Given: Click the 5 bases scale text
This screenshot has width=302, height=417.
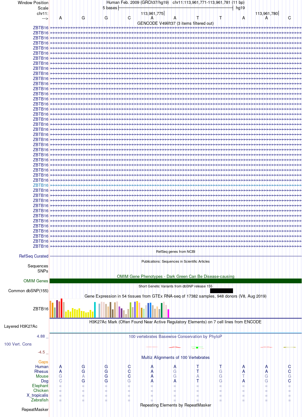Looking at the screenshot, I should click(110, 8).
